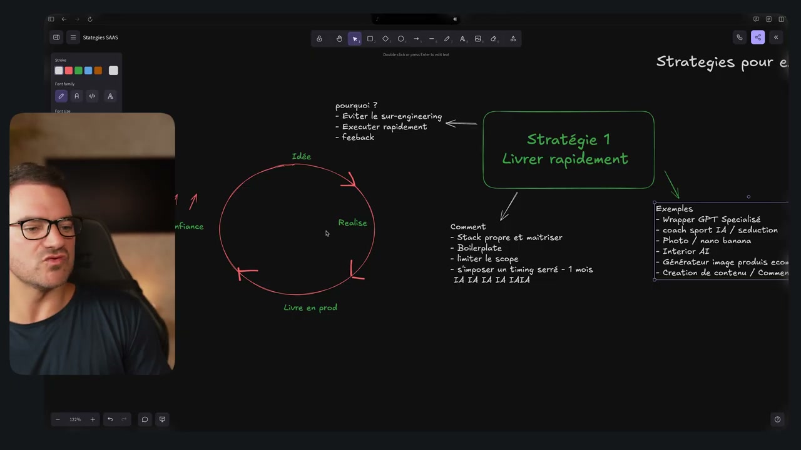Pick the orange stroke color swatch

(x=98, y=71)
